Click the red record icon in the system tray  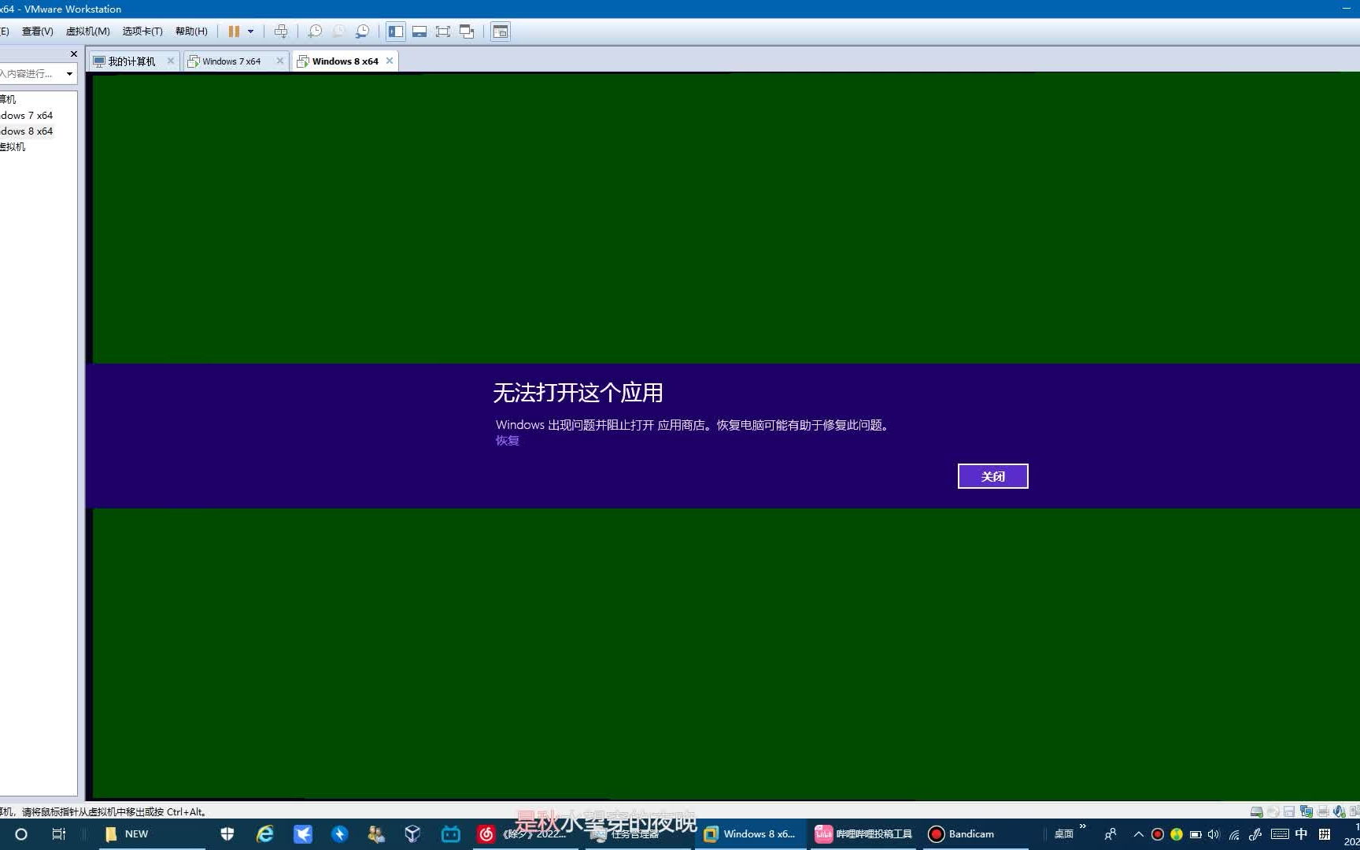coord(1158,834)
